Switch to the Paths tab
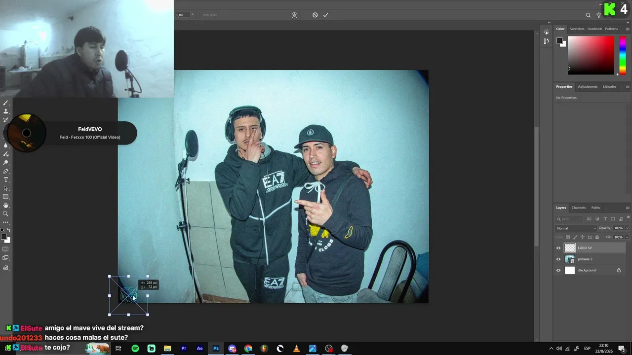Screen dimensions: 632x355 [x=596, y=208]
